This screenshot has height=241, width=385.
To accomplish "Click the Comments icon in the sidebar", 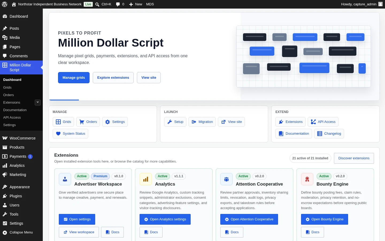I will (x=5, y=56).
